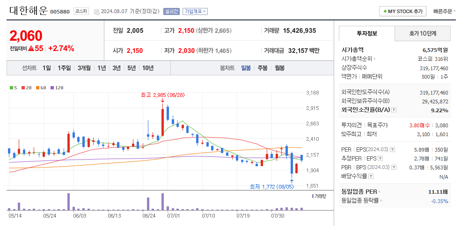
Task: Click the 저가 value 2,030
Action: 186,51
